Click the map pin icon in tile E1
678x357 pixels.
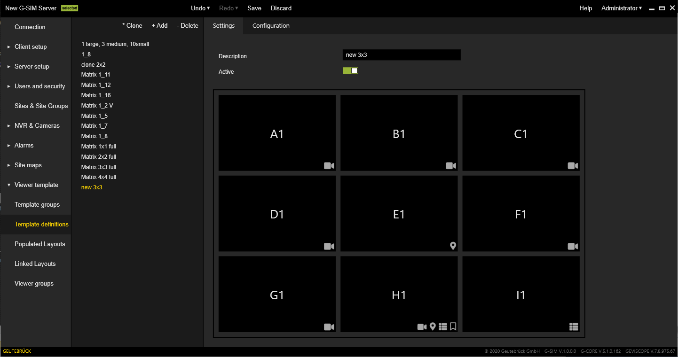point(453,246)
